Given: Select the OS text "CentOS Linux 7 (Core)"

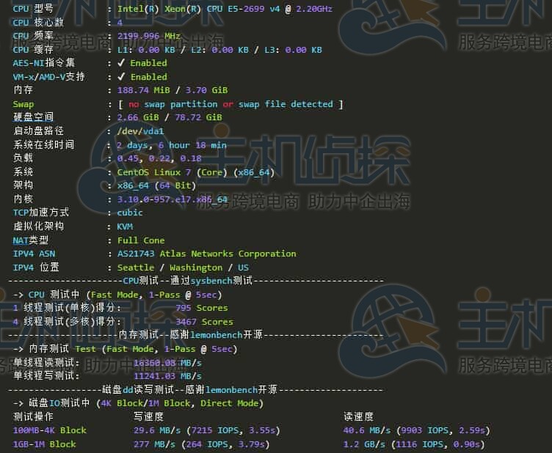Looking at the screenshot, I should pos(172,172).
